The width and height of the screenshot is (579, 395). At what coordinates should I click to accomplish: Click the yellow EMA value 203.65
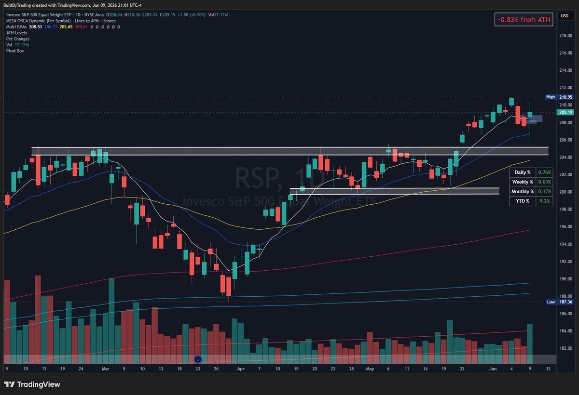tap(66, 27)
